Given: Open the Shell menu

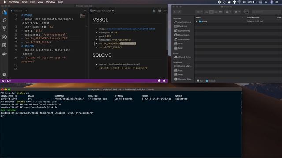Looking at the screenshot, I should tap(25, 2).
